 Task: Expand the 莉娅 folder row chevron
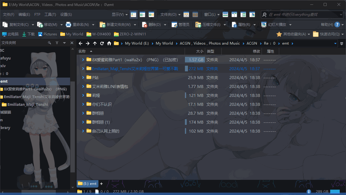(83, 95)
